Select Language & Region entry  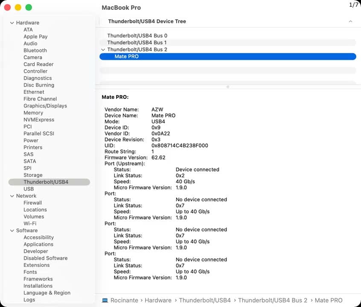(47, 293)
